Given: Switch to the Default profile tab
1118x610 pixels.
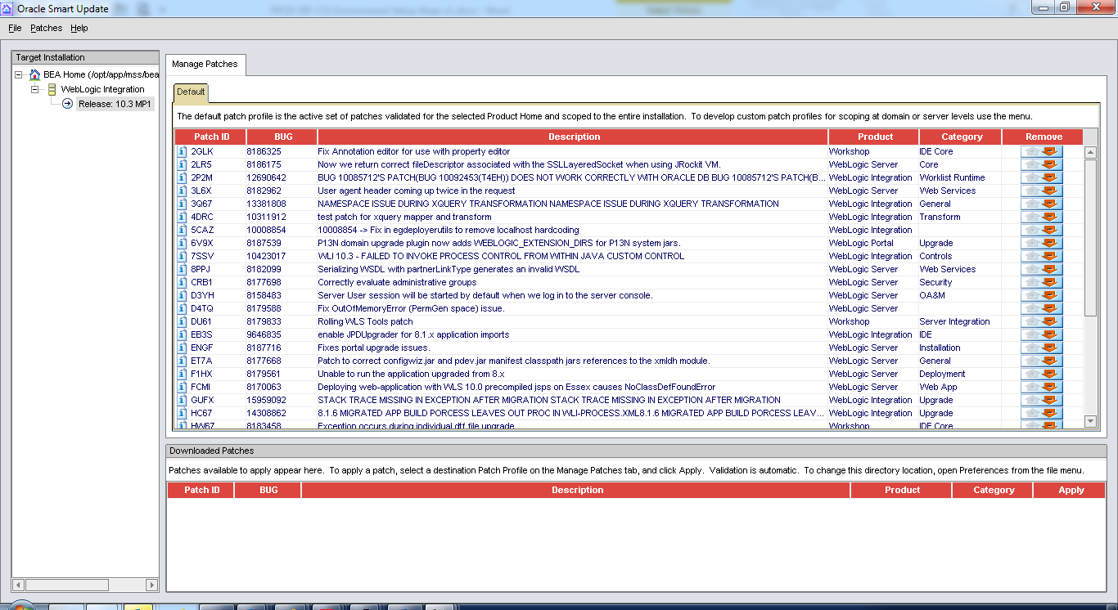Looking at the screenshot, I should coord(190,92).
